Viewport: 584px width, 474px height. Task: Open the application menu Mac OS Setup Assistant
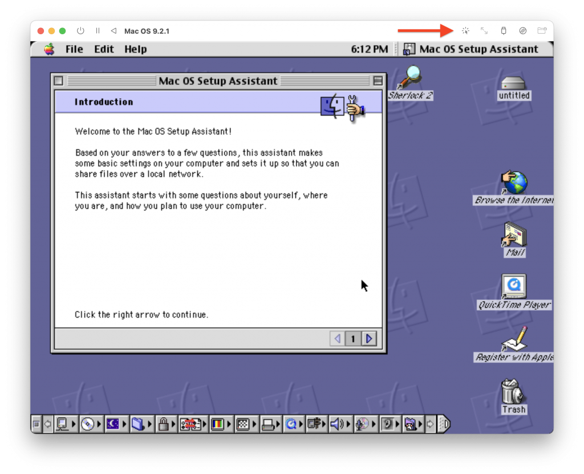coord(471,49)
